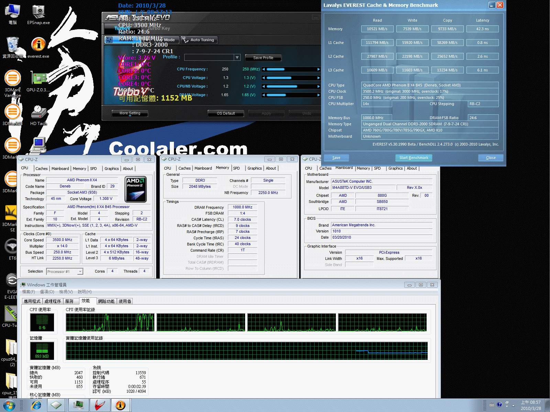
Task: Open the Computer desktop icon
Action: click(x=13, y=15)
